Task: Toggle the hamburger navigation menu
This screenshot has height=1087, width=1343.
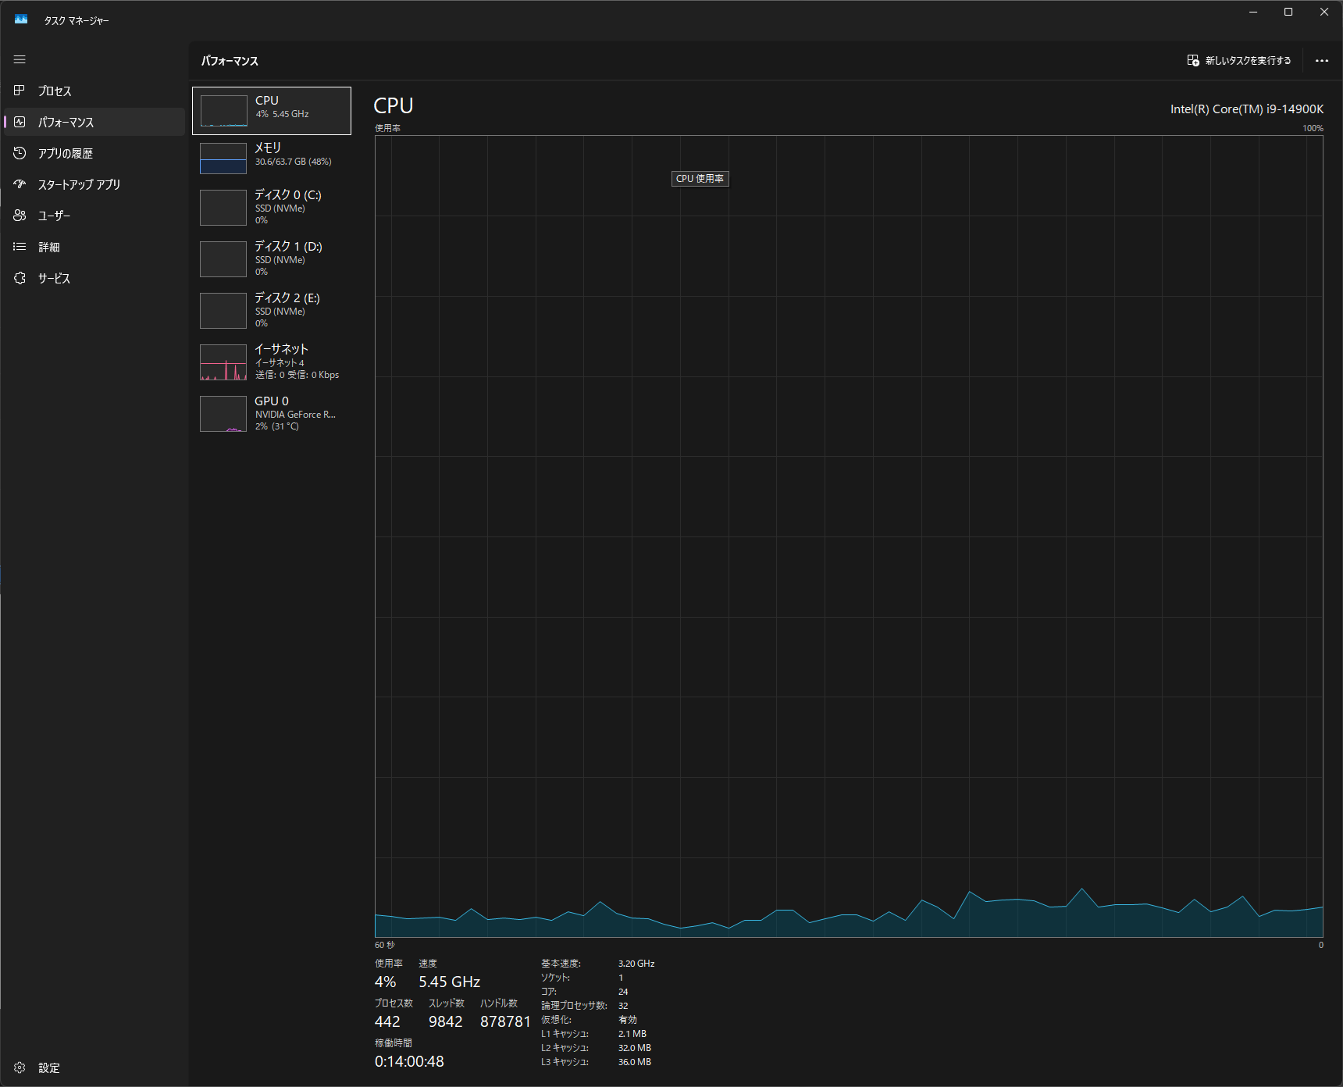Action: click(20, 59)
